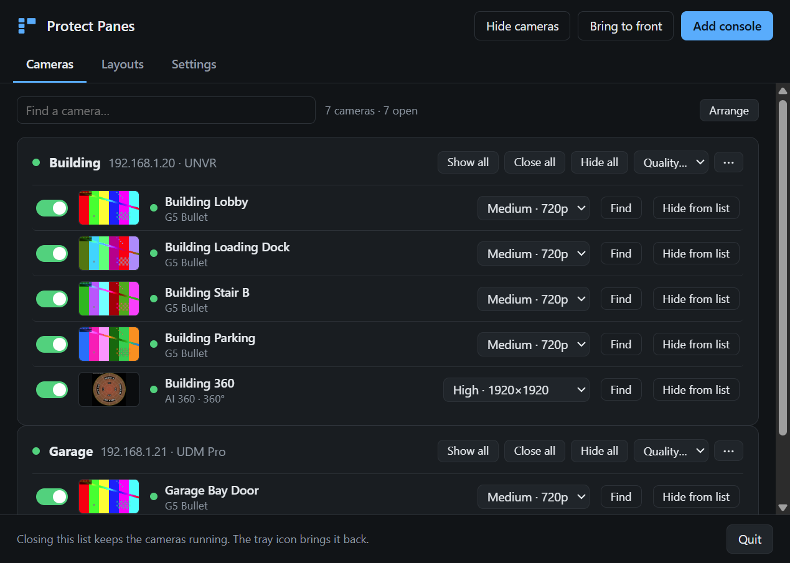Click the '7 cameras · 7 open' status text
Screen dimensions: 790x563
pos(372,111)
